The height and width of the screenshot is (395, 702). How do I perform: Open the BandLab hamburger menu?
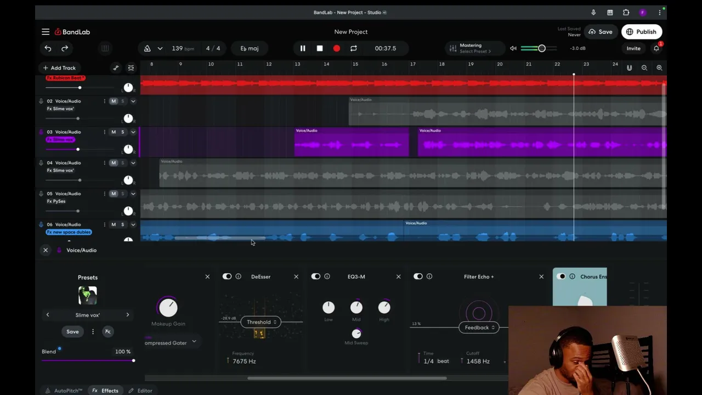click(46, 32)
